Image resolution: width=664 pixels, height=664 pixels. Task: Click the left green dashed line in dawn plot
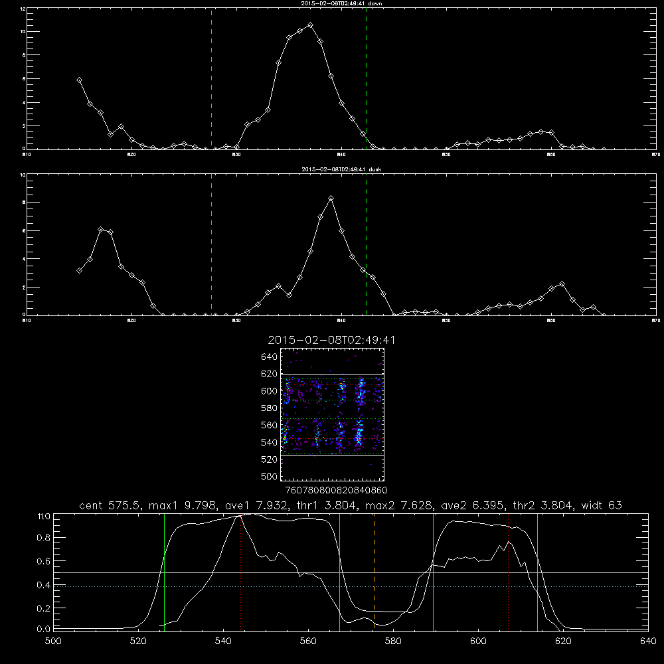pos(211,78)
